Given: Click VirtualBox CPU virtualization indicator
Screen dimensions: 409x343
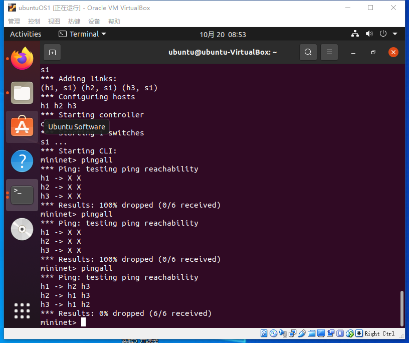Looking at the screenshot, I should [340, 333].
